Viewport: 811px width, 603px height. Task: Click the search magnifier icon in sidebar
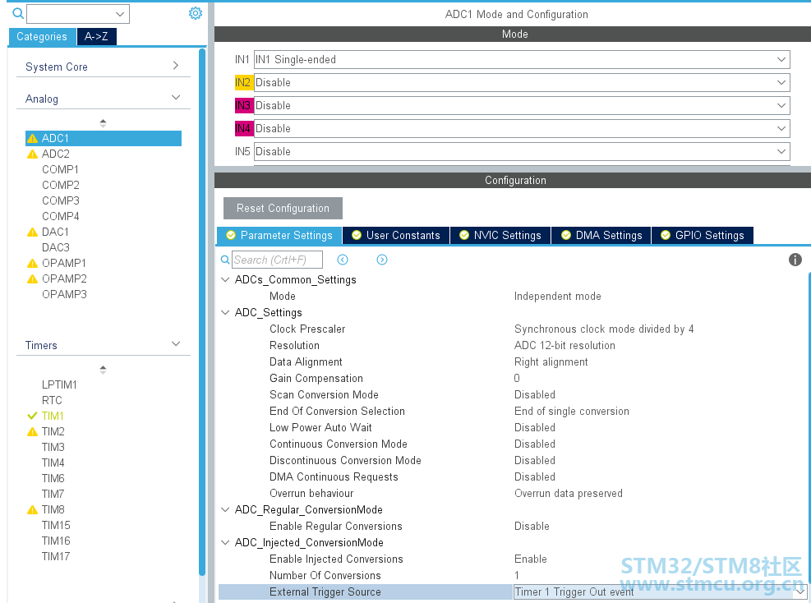(x=17, y=13)
